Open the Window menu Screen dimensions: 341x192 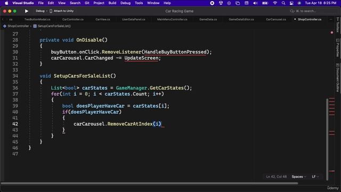click(153, 3)
